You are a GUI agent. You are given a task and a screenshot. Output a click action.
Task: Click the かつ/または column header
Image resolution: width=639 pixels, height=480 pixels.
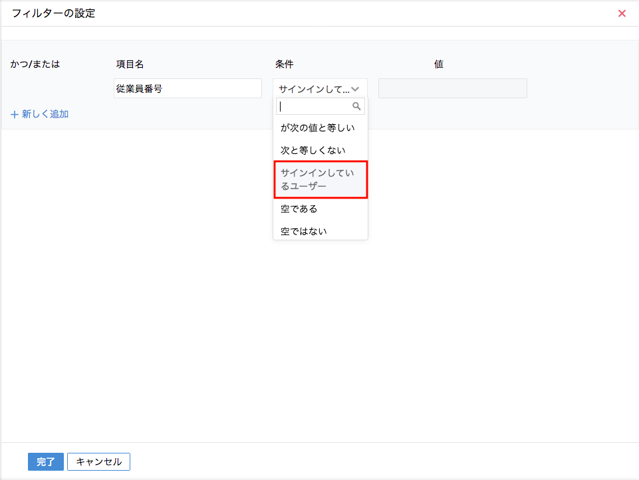[35, 64]
